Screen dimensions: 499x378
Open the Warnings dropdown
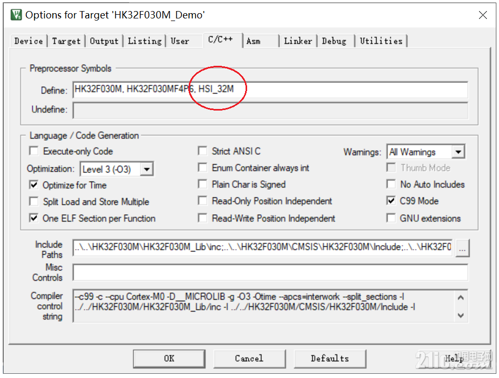[459, 152]
